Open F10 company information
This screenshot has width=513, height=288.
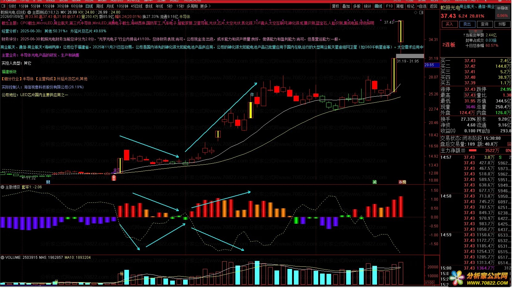tap(390, 6)
